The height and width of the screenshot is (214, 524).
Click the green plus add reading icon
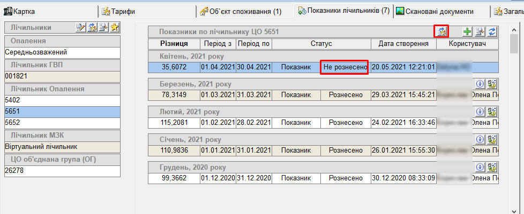(467, 31)
